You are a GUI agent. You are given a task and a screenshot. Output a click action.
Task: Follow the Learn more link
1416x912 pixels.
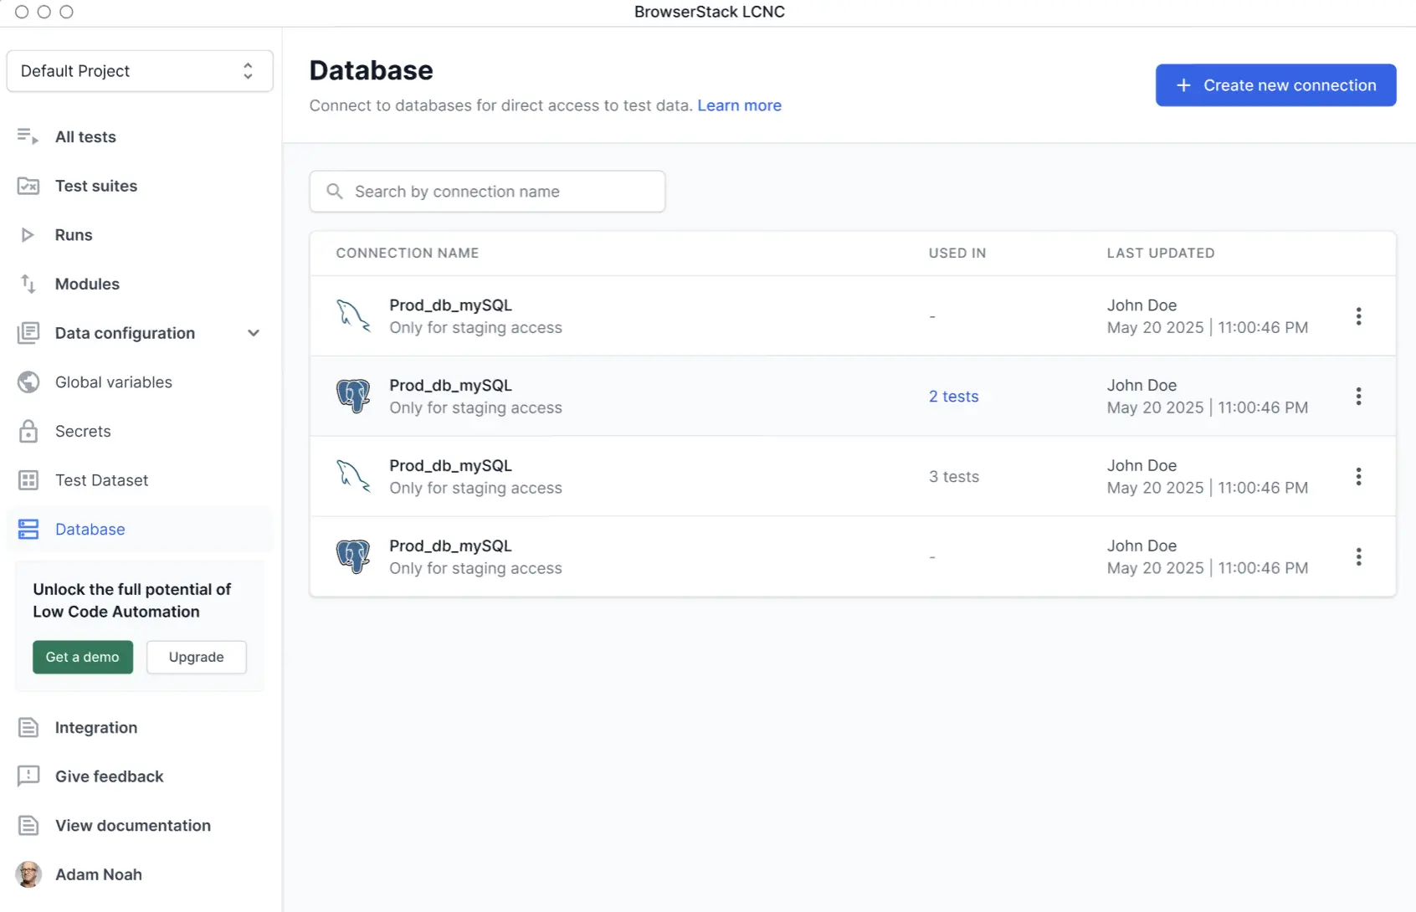point(739,105)
